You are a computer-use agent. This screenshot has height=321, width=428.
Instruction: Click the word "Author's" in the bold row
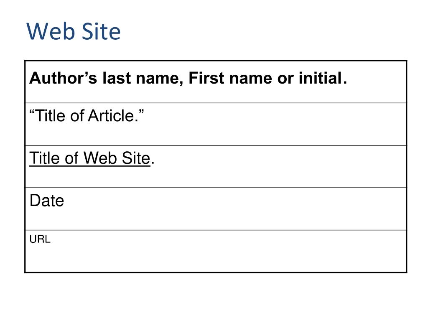[63, 78]
